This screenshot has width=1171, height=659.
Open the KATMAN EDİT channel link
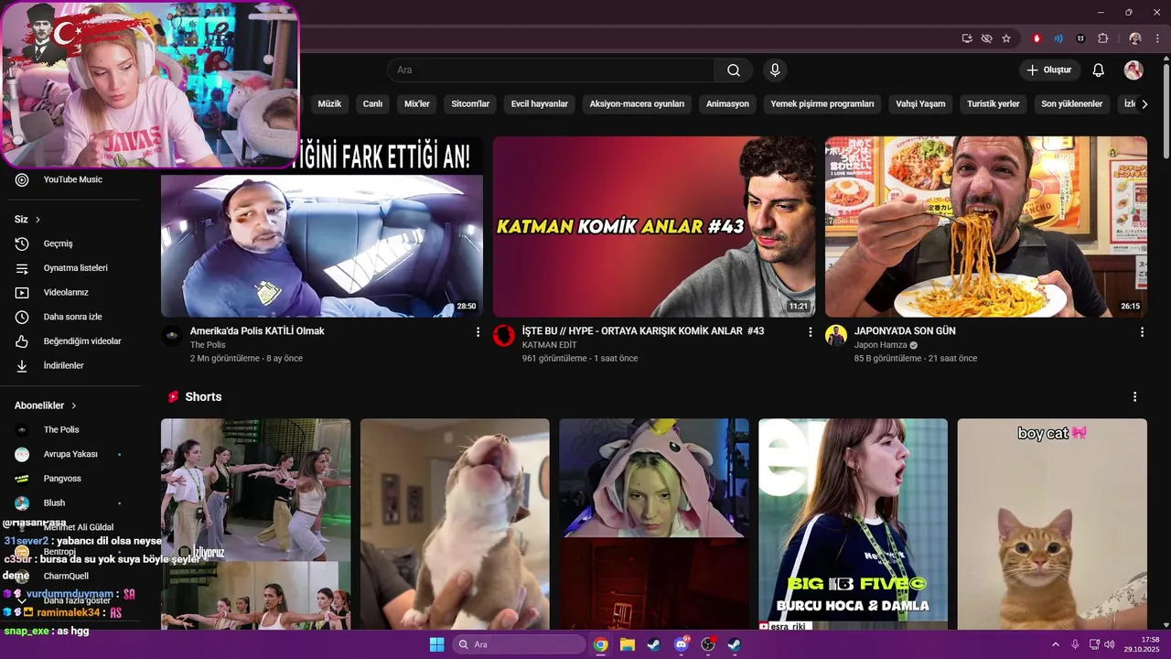click(x=549, y=345)
